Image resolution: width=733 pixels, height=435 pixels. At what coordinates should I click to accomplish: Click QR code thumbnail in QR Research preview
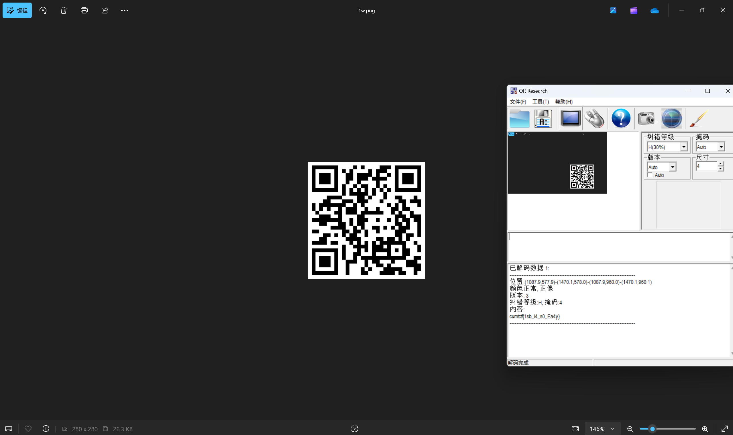point(582,177)
